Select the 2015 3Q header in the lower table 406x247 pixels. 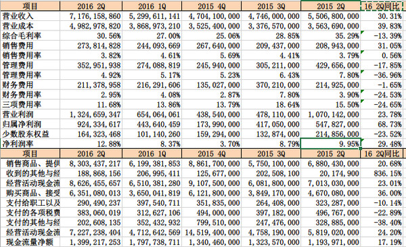(271, 154)
